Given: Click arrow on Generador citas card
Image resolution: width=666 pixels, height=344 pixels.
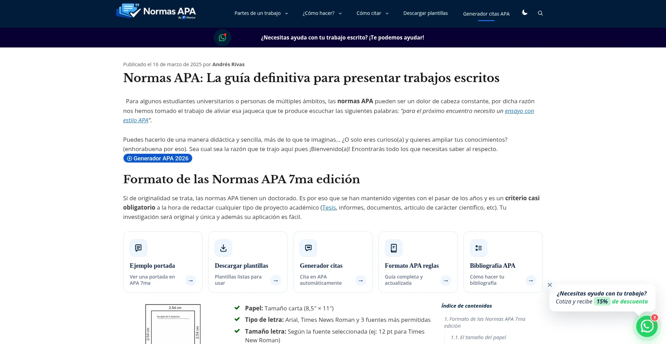Looking at the screenshot, I should tap(361, 280).
